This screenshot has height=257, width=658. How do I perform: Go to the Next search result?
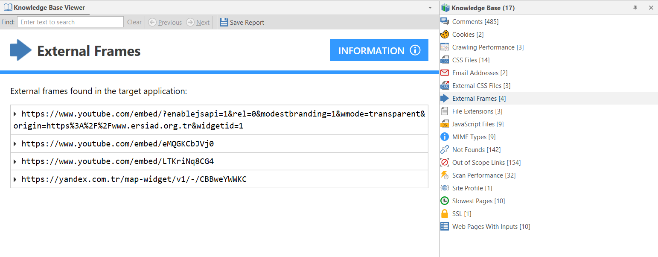[198, 22]
